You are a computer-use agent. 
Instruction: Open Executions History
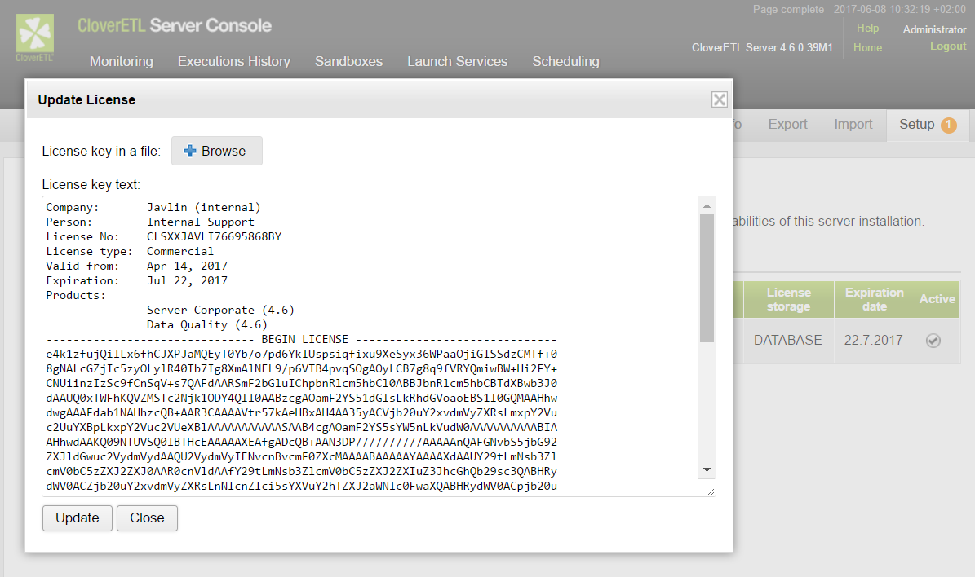(234, 61)
